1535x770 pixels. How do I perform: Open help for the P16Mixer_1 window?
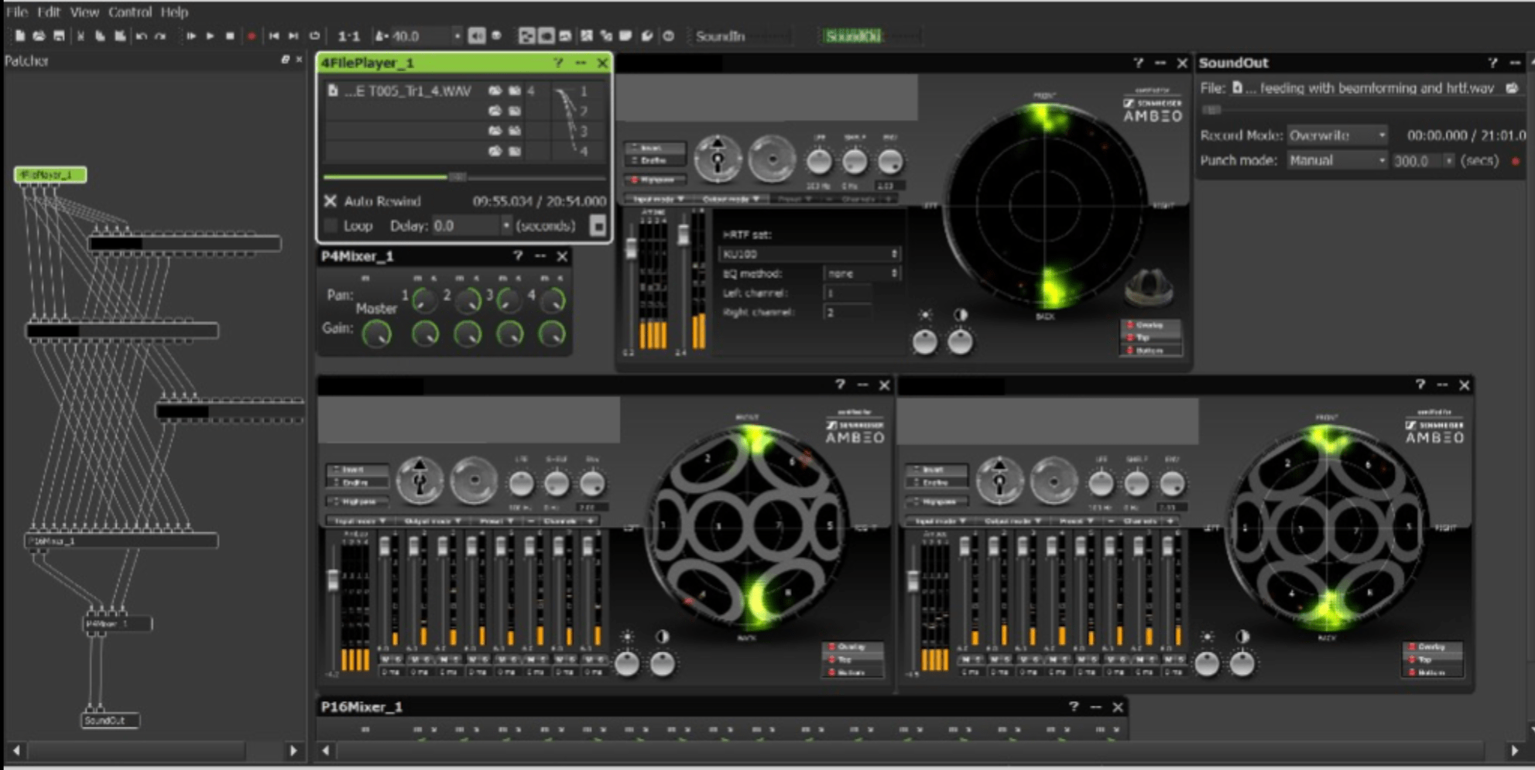point(1073,707)
